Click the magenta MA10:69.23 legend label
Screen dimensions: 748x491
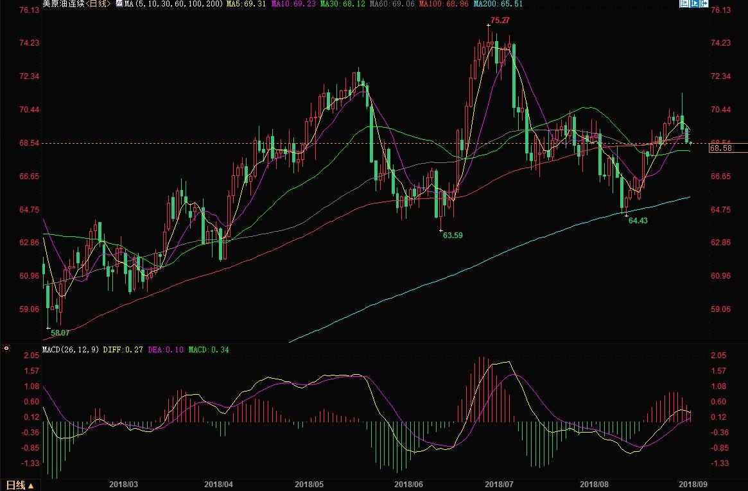point(292,4)
